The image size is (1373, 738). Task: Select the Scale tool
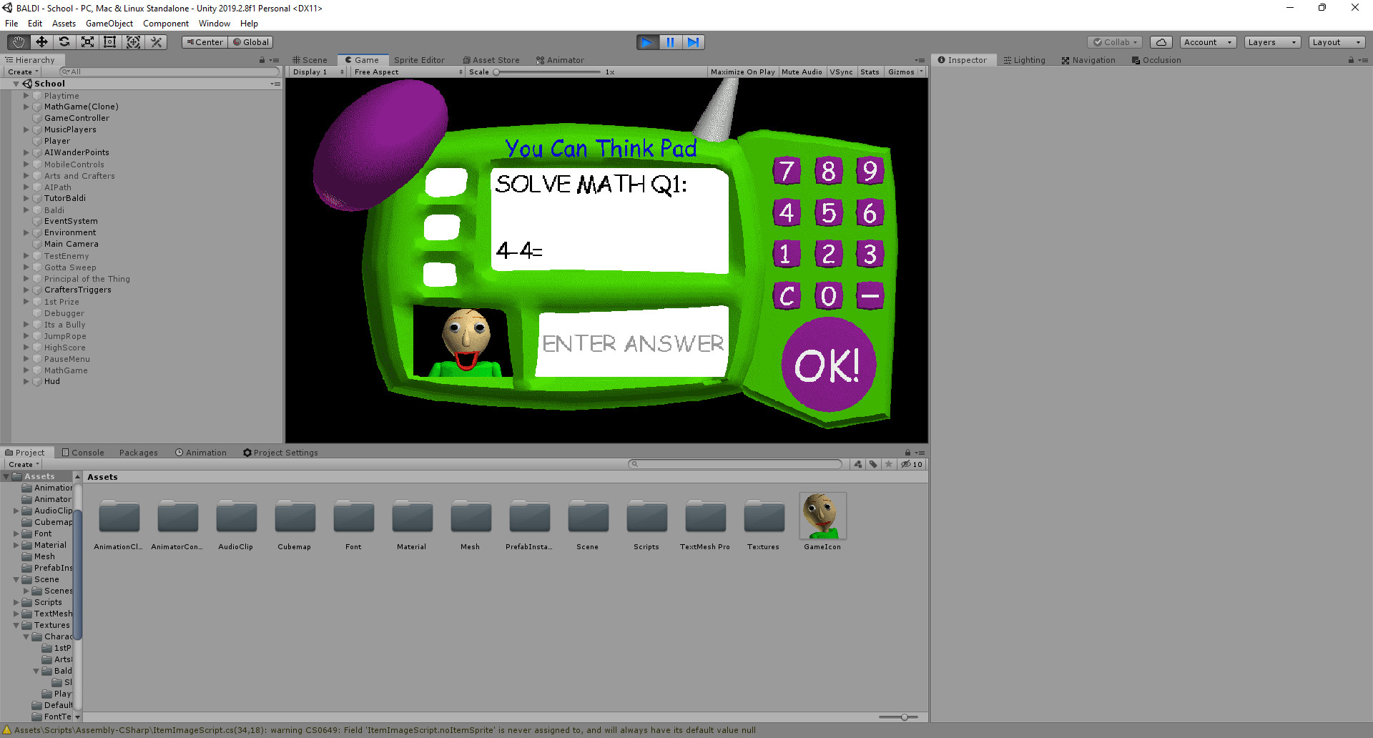click(x=87, y=42)
